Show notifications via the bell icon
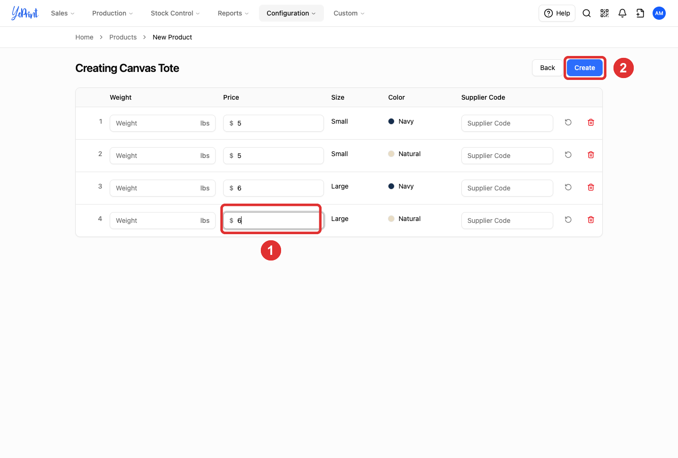678x458 pixels. (x=622, y=13)
